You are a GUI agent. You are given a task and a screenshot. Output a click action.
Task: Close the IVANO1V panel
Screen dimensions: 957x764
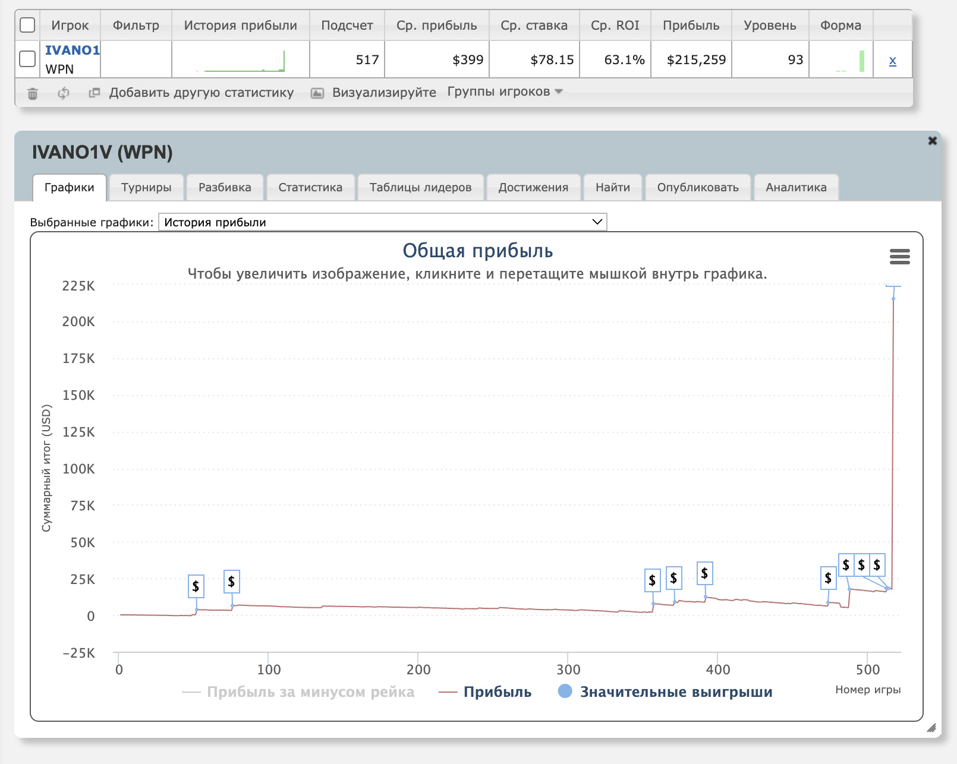tap(932, 141)
